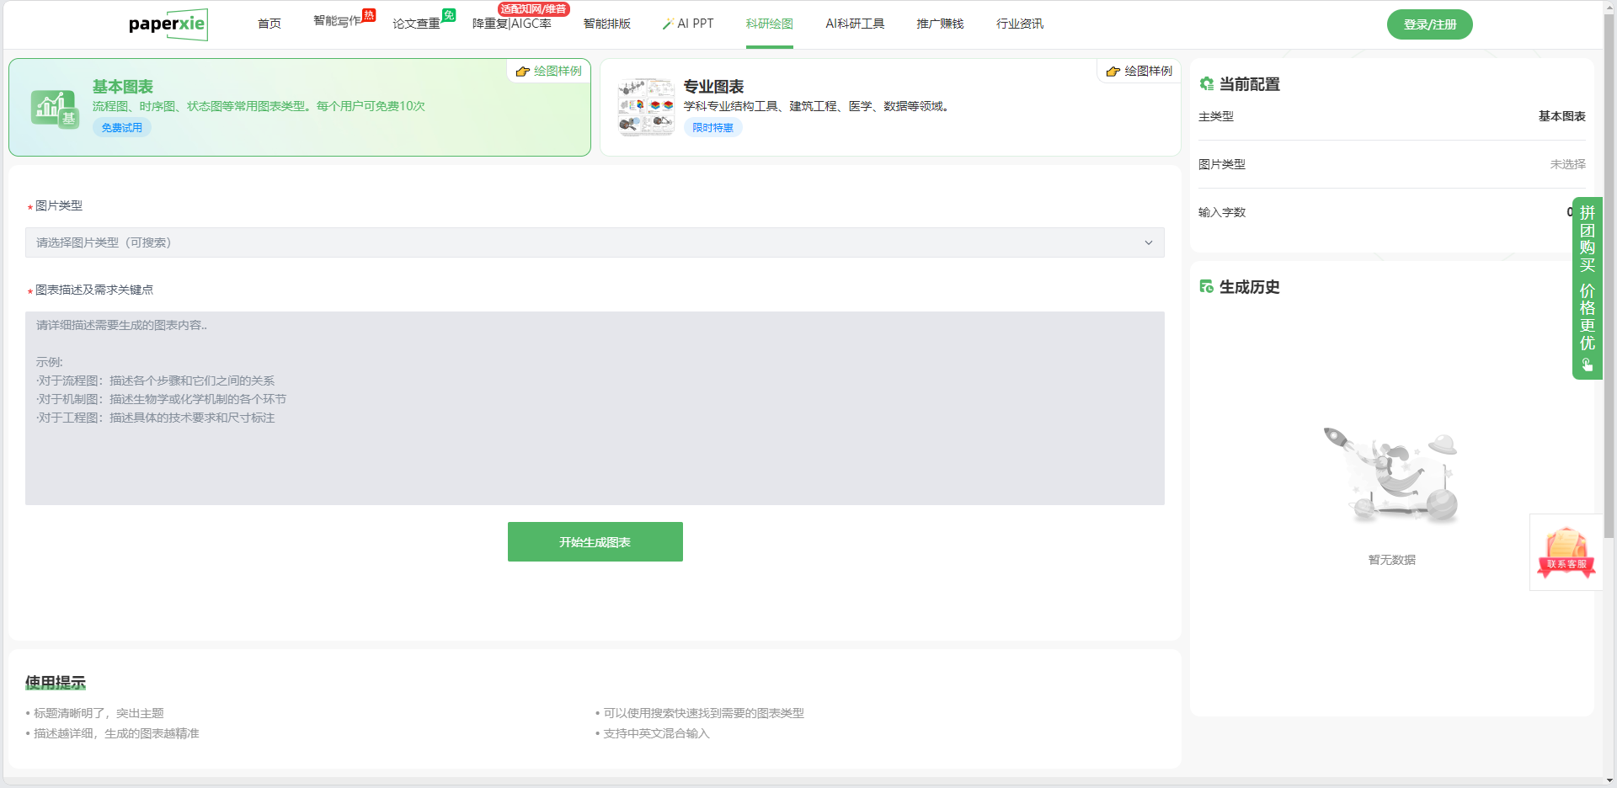
Task: Open the 降重复|AIGC率 menu
Action: click(x=511, y=24)
